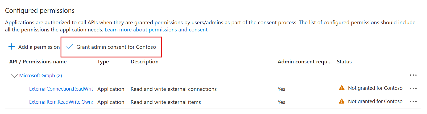The height and width of the screenshot is (114, 427).
Task: Sort by API / Permissions name column
Action: point(38,62)
